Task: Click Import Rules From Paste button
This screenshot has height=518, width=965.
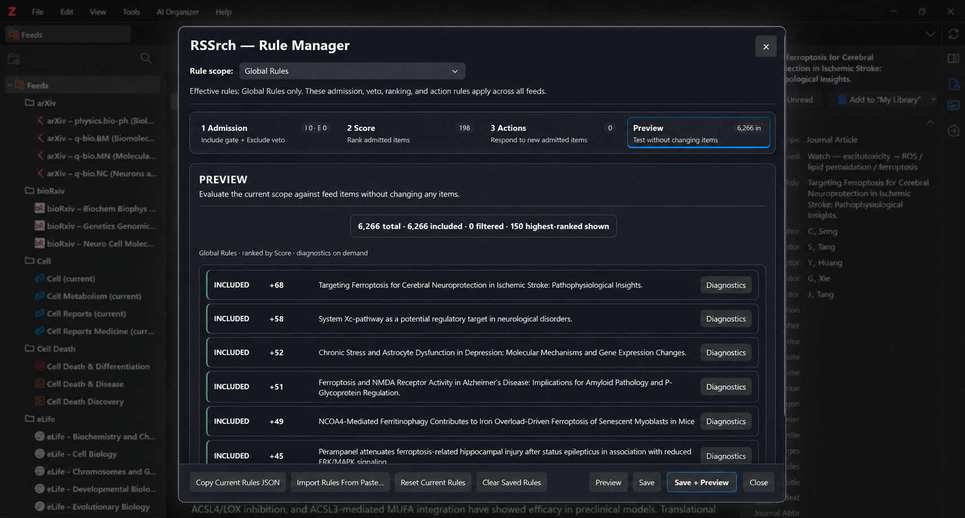Action: click(x=340, y=482)
